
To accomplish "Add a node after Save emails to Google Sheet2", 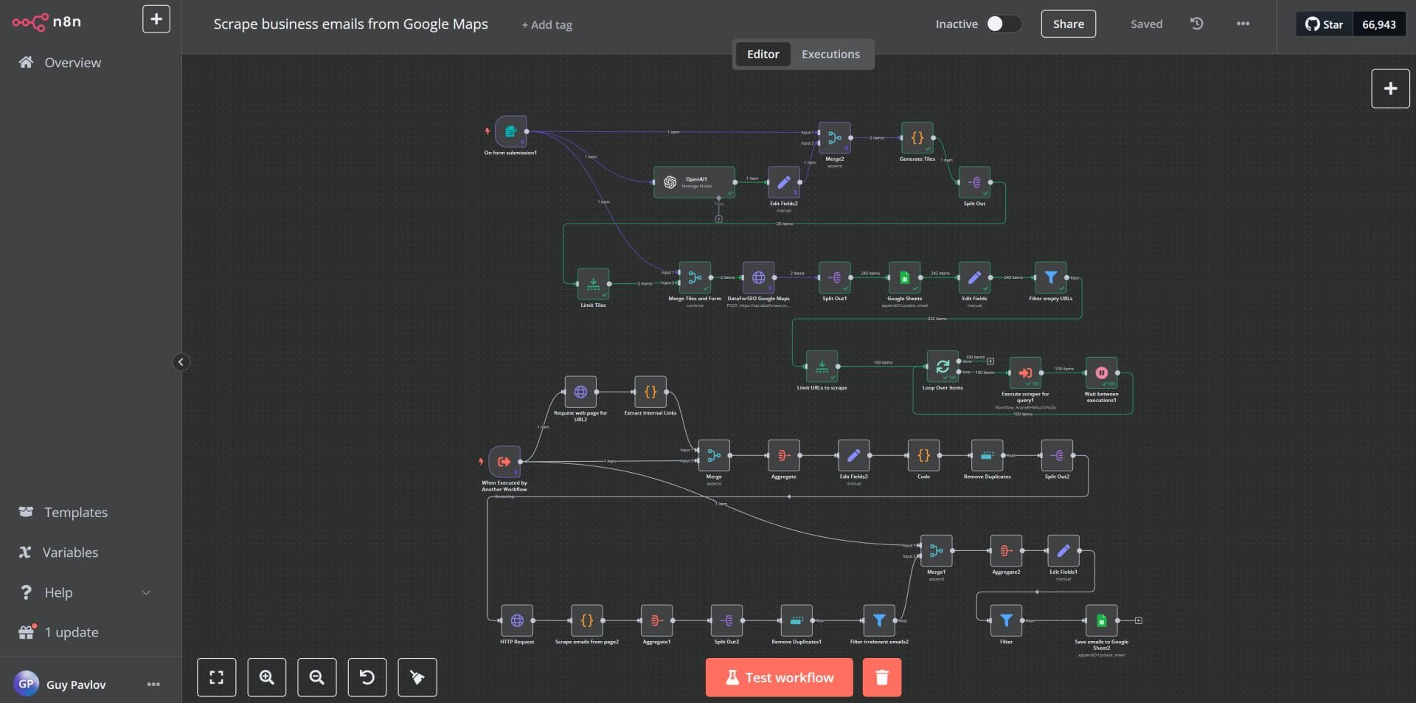I will 1138,620.
